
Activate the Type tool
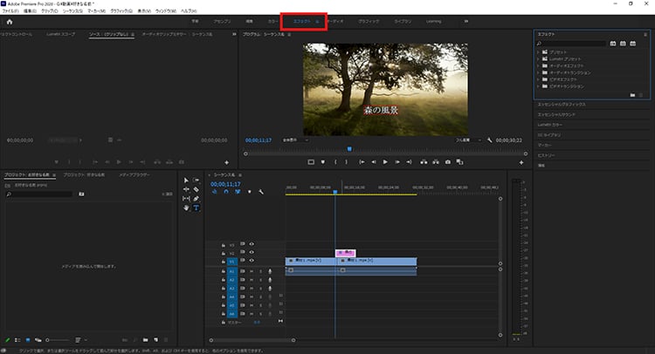(196, 208)
